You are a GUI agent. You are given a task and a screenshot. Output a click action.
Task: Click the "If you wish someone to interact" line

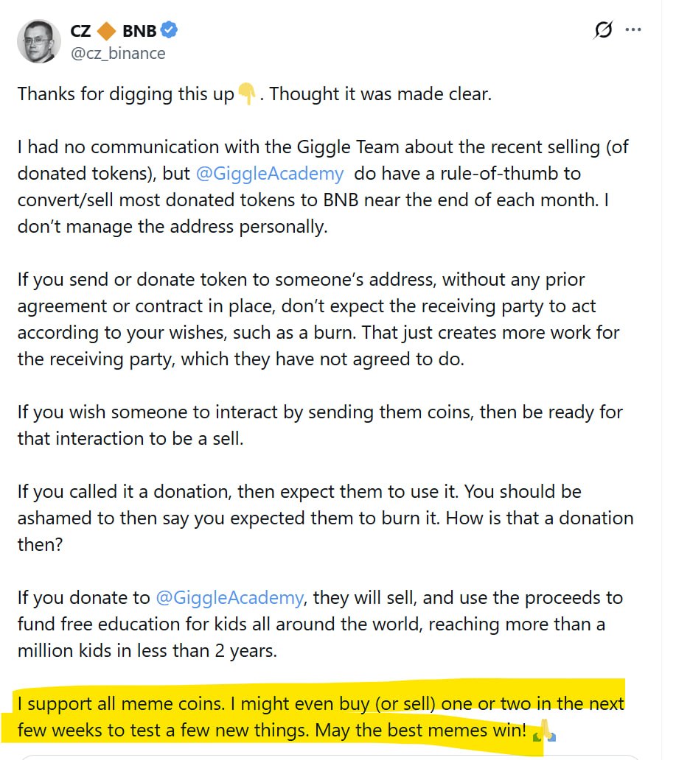(320, 412)
